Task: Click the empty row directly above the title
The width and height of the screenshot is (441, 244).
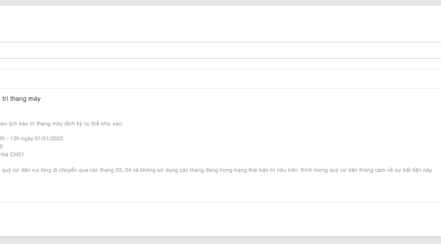Action: tap(220, 79)
